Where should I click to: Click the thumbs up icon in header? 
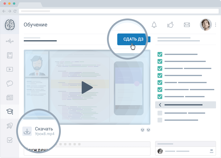click(170, 25)
